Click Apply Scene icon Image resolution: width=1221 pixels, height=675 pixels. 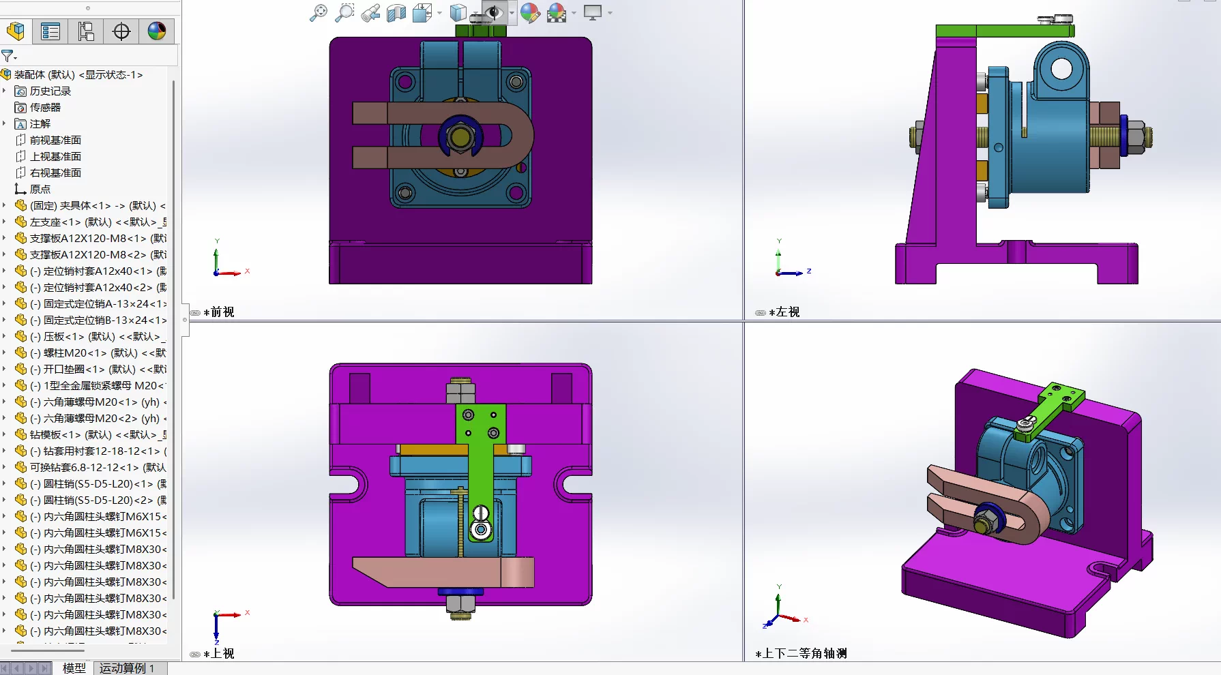(x=557, y=13)
